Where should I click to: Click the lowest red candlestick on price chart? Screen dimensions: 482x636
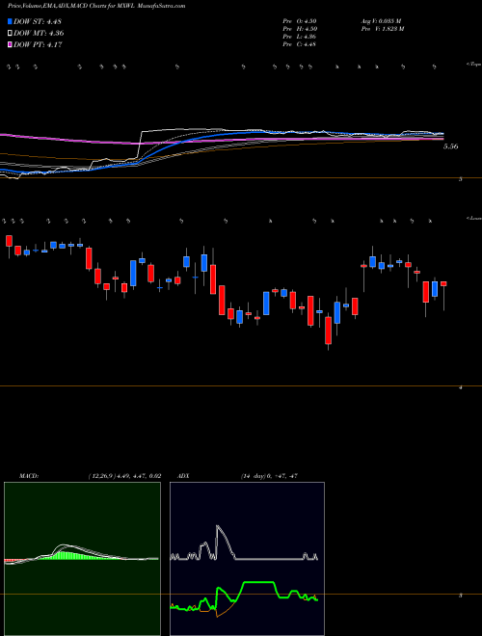click(x=328, y=331)
